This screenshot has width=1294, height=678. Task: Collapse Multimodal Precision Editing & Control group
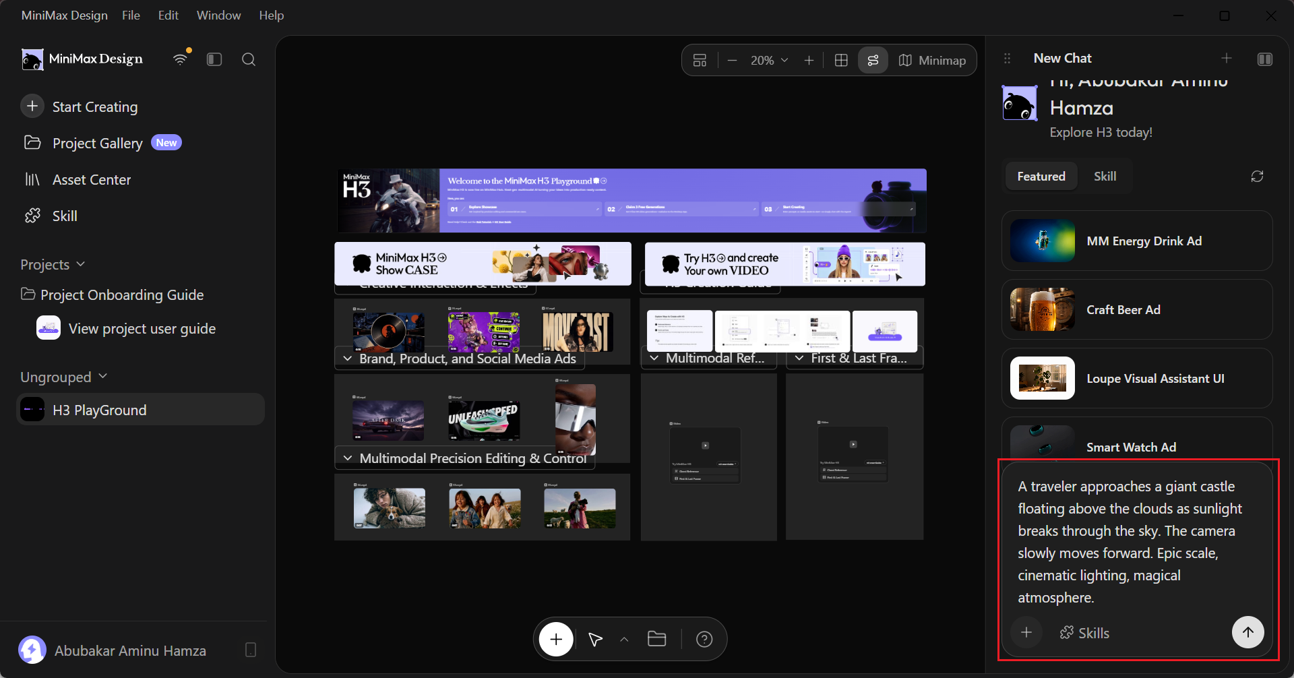click(x=348, y=458)
